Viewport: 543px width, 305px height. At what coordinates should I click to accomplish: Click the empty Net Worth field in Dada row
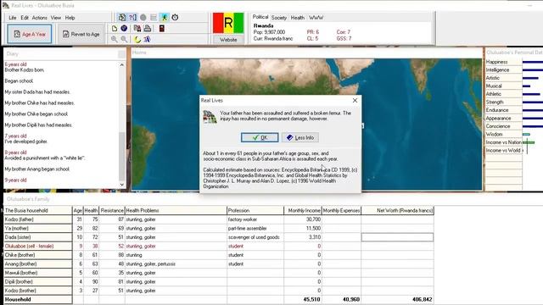tap(397, 237)
